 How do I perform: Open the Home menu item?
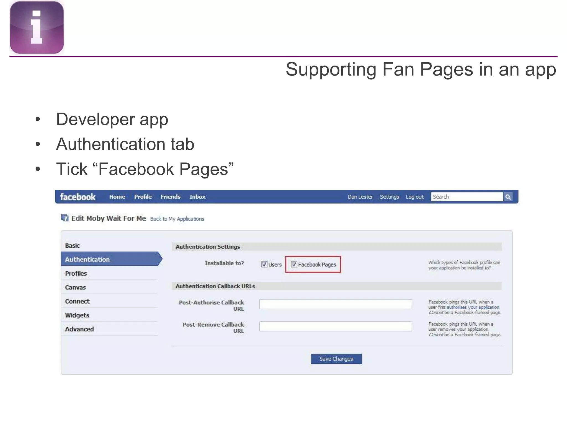click(117, 197)
